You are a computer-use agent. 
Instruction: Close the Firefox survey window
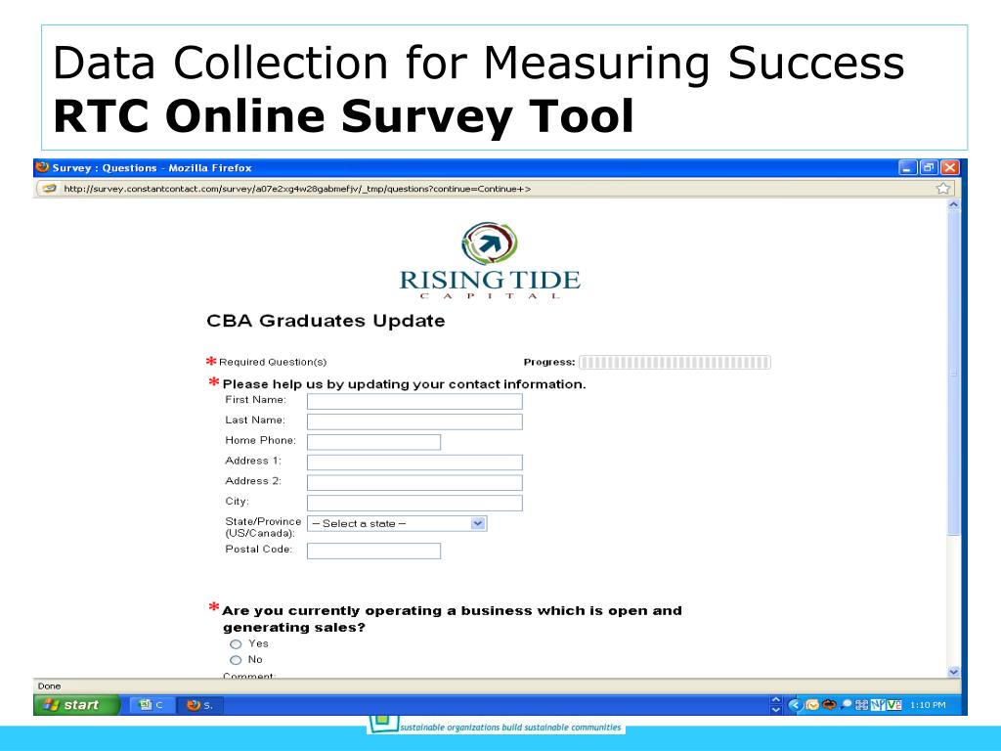click(x=950, y=168)
